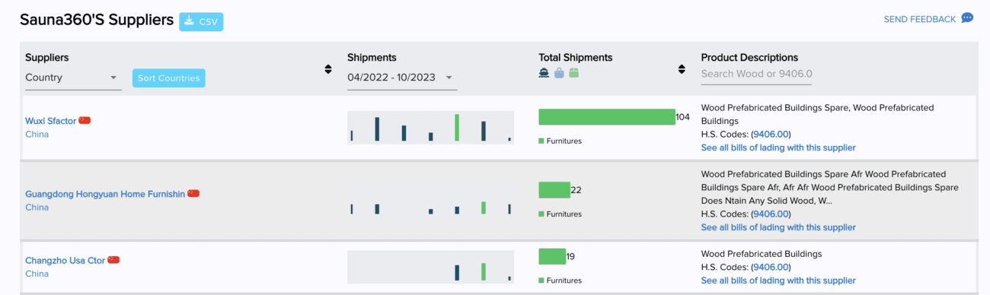Download suppliers list with CSV button

tap(201, 21)
